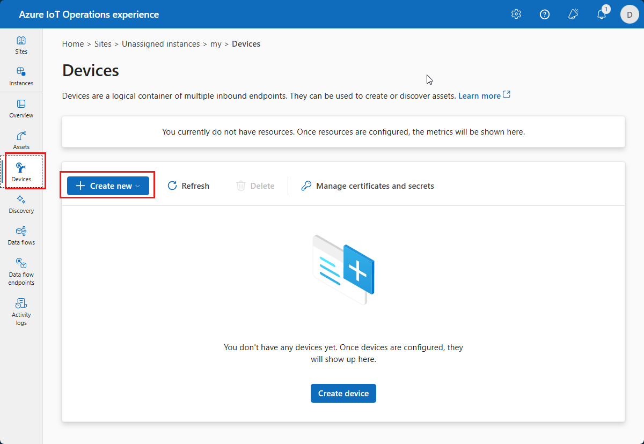Go to Instances in the sidebar

[21, 76]
